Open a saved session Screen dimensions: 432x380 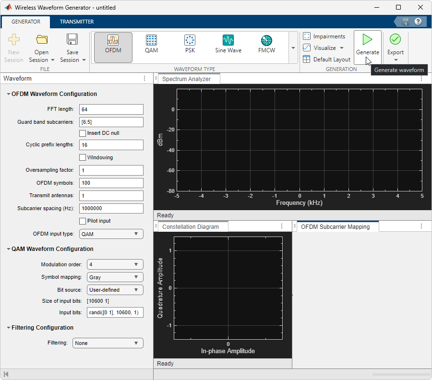coord(41,46)
